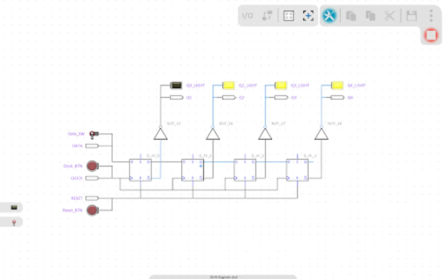Select the yellow Q4_LIGHT indicator
Screen dimensions: 446x279
click(x=337, y=85)
